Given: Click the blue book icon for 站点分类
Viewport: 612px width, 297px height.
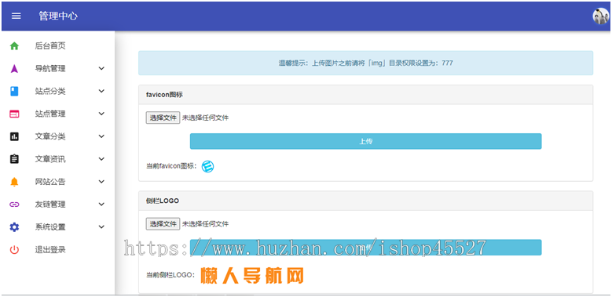Looking at the screenshot, I should click(x=14, y=91).
